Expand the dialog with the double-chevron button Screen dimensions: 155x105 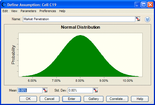tap(147, 19)
